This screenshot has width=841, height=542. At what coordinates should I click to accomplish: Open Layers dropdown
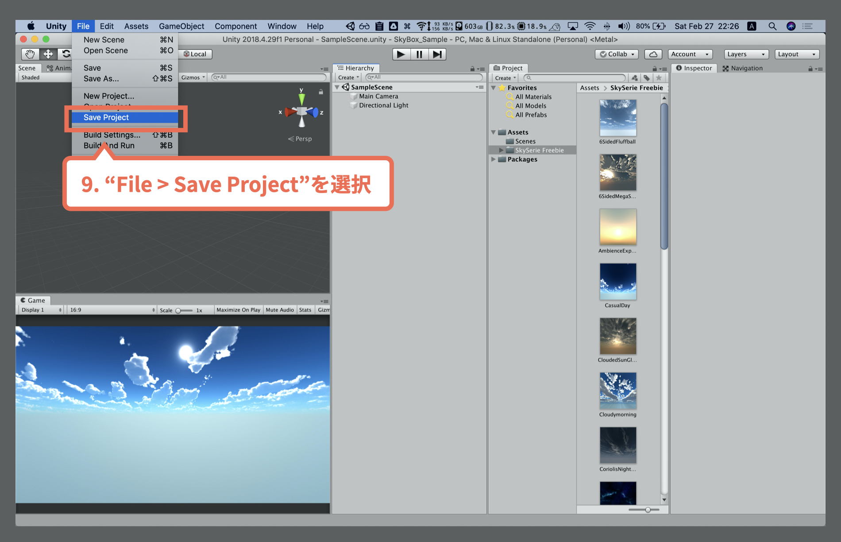pyautogui.click(x=746, y=54)
